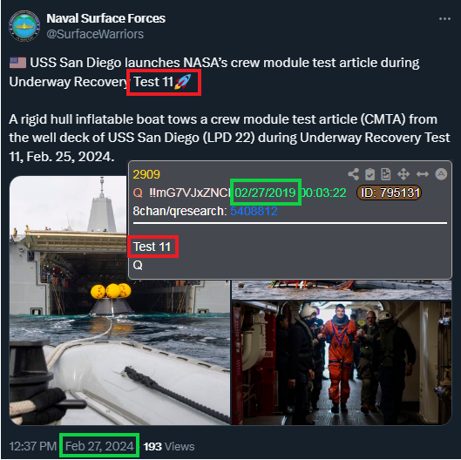
Task: Click post number 2909
Action: (x=146, y=174)
